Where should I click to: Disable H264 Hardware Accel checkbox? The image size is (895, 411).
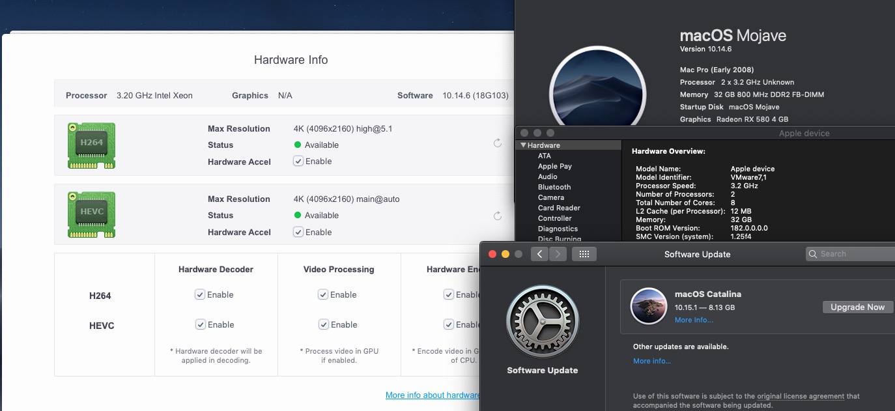pyautogui.click(x=298, y=161)
